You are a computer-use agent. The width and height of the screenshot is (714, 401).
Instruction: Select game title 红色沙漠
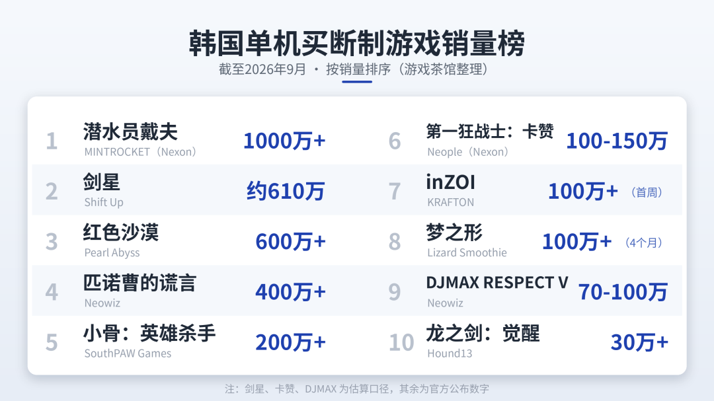tap(121, 233)
